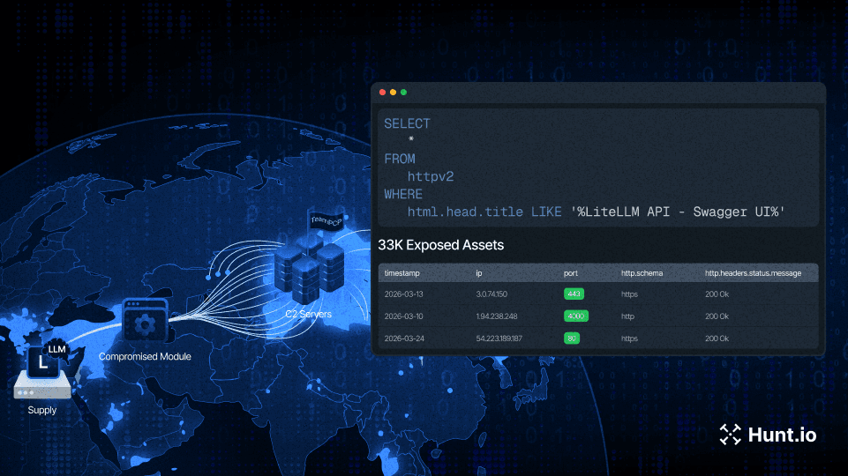Image resolution: width=848 pixels, height=476 pixels.
Task: Click the httpv2 table name
Action: [431, 176]
